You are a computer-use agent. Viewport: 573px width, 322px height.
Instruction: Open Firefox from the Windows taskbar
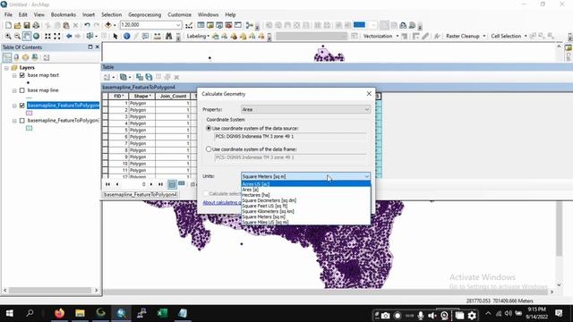pos(60,313)
